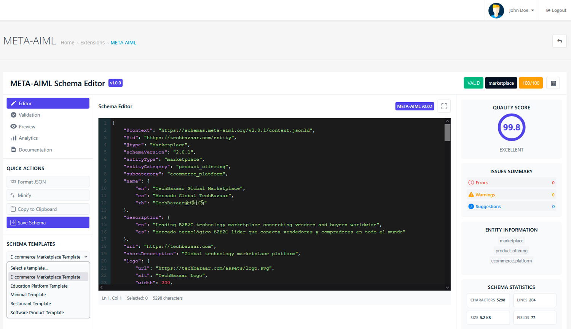This screenshot has height=329, width=571.
Task: Click marketplace tag under Entity Information
Action: click(511, 241)
